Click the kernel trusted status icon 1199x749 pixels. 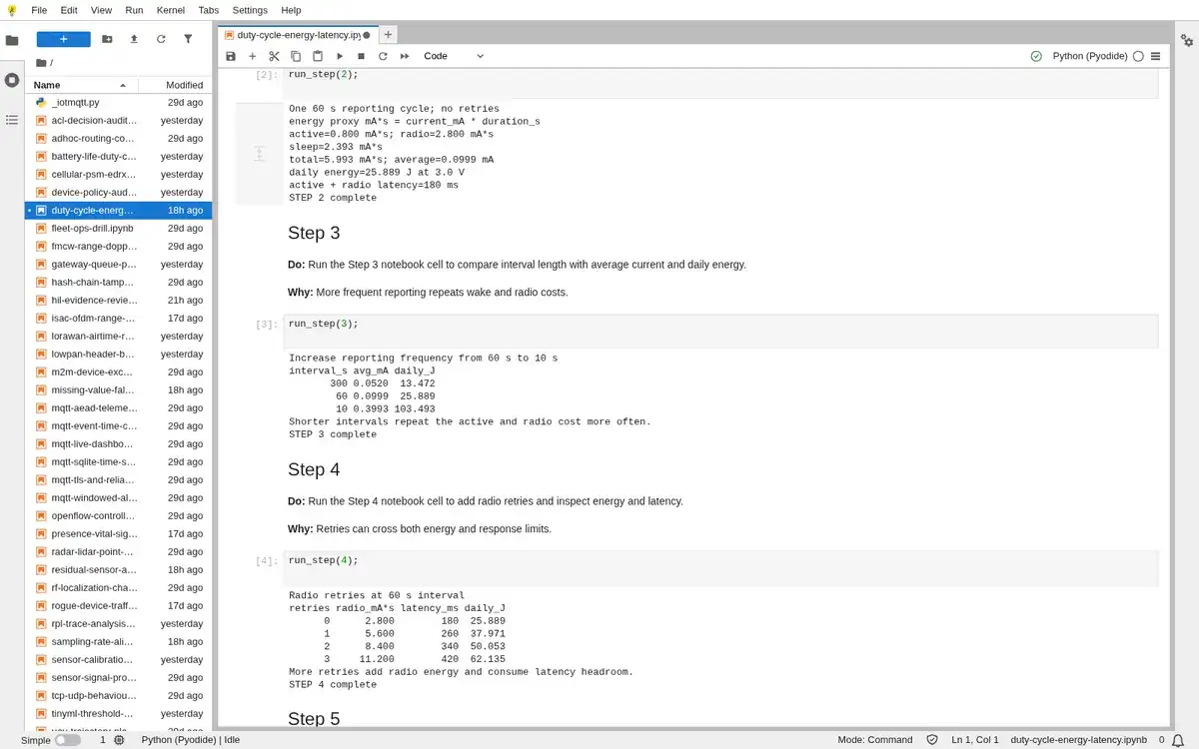(x=1036, y=56)
